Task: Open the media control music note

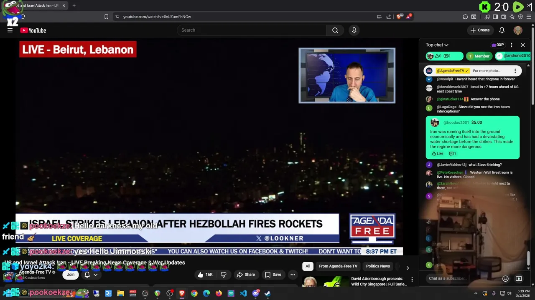Action: [487, 17]
